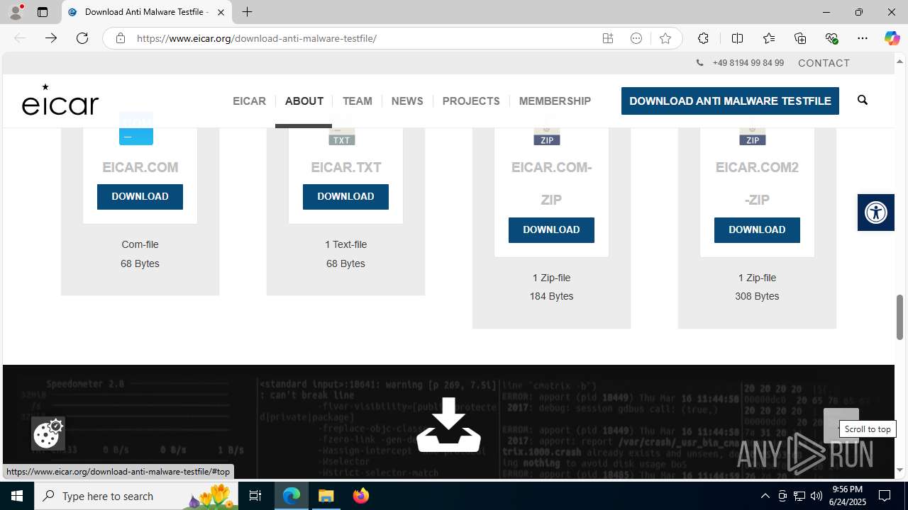Click the '68 Bytes' text under Com-file
This screenshot has height=510, width=908.
pos(140,263)
